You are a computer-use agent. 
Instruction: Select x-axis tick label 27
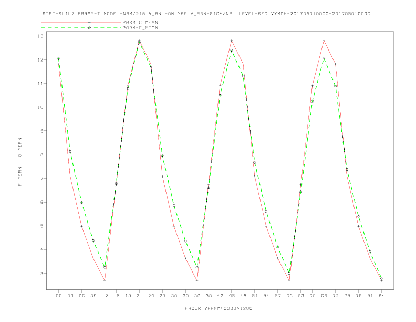point(162,296)
